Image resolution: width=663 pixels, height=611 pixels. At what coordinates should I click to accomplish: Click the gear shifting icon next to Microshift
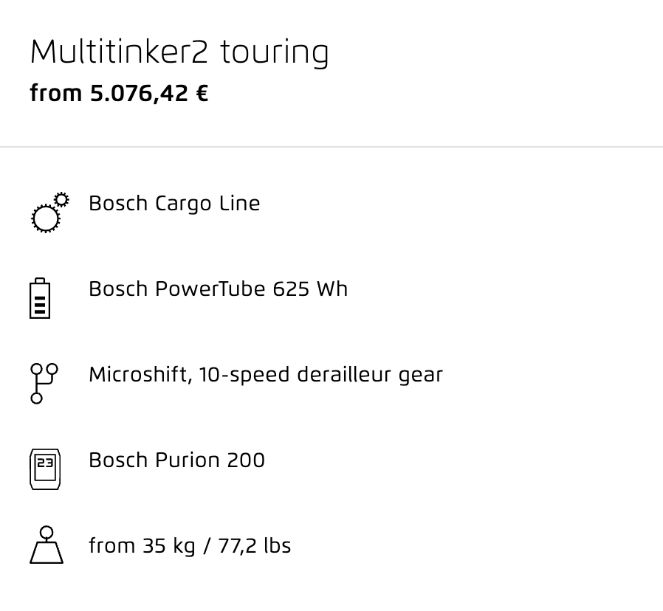coord(44,383)
